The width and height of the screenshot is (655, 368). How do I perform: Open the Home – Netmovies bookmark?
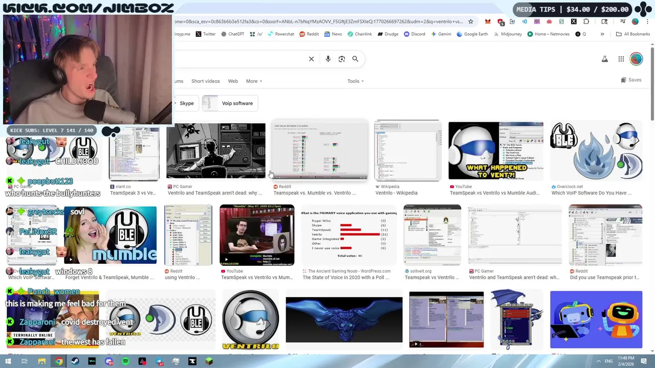[549, 34]
